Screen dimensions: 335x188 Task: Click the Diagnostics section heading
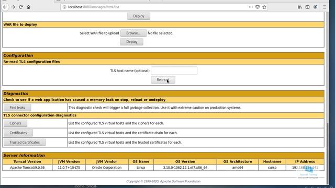coord(16,93)
